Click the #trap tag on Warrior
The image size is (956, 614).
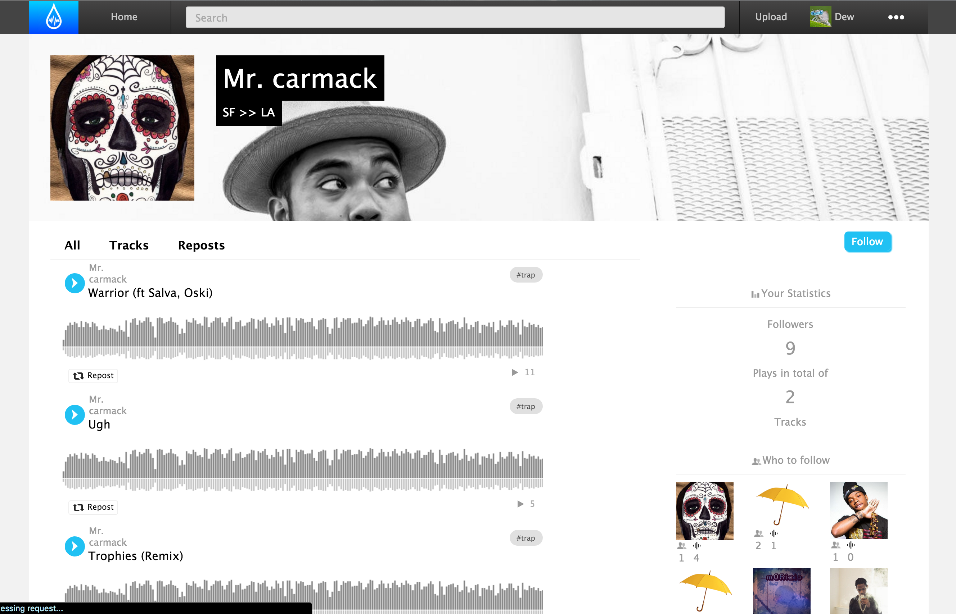pyautogui.click(x=526, y=275)
